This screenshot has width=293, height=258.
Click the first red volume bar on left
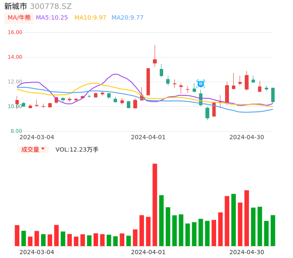click(x=17, y=235)
